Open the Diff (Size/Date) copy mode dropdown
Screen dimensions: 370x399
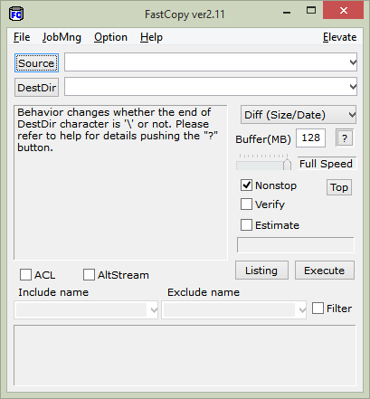point(299,115)
